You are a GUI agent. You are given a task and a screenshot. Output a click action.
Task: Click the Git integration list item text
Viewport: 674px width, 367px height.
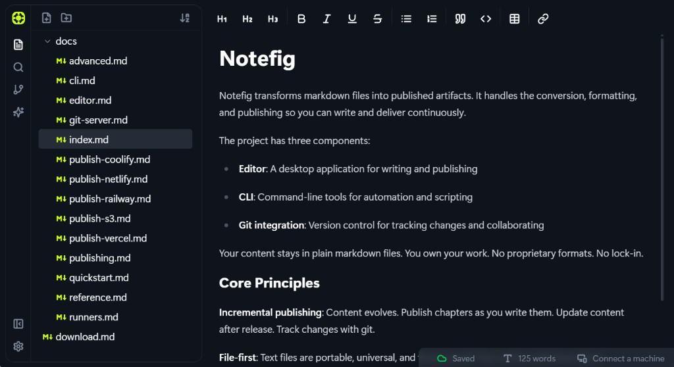(x=271, y=225)
